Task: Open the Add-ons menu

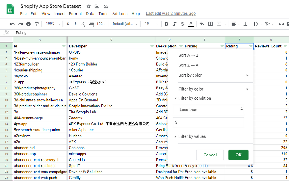Action: click(120, 14)
